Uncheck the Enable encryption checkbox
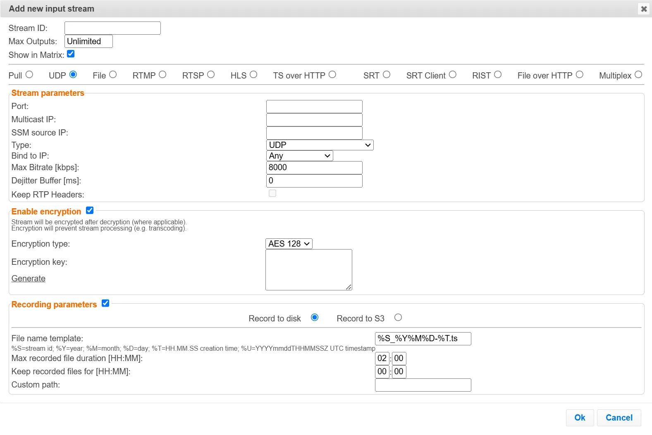Image resolution: width=652 pixels, height=435 pixels. point(90,210)
